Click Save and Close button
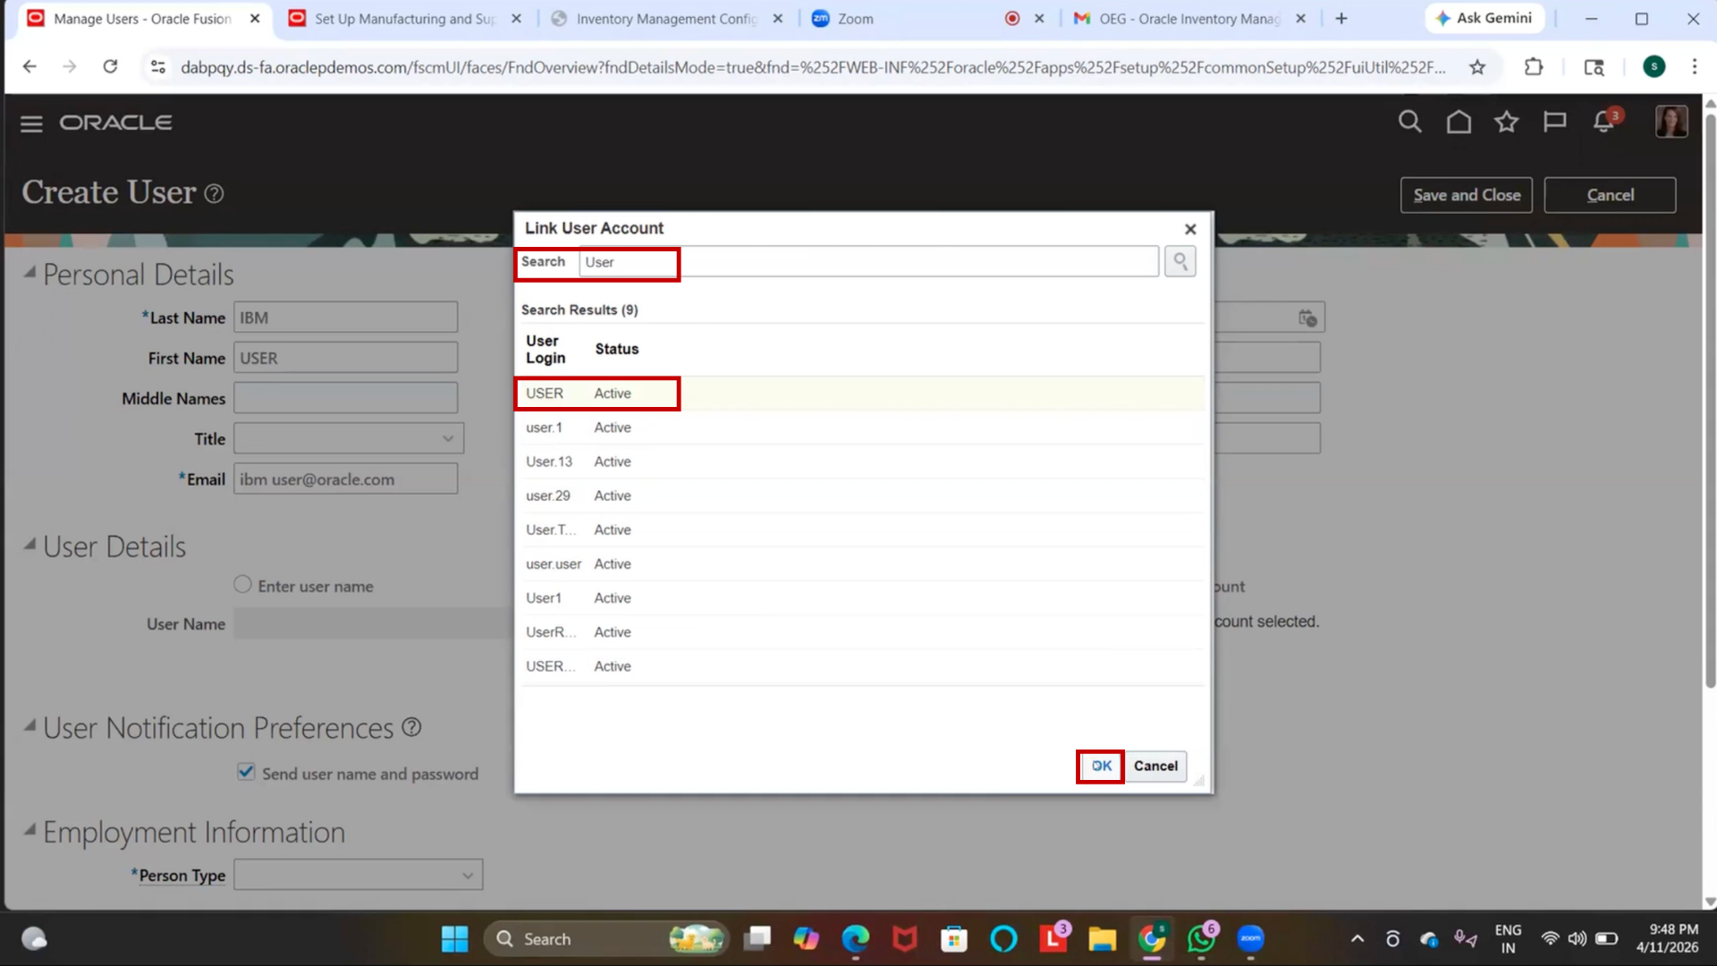 1466,195
